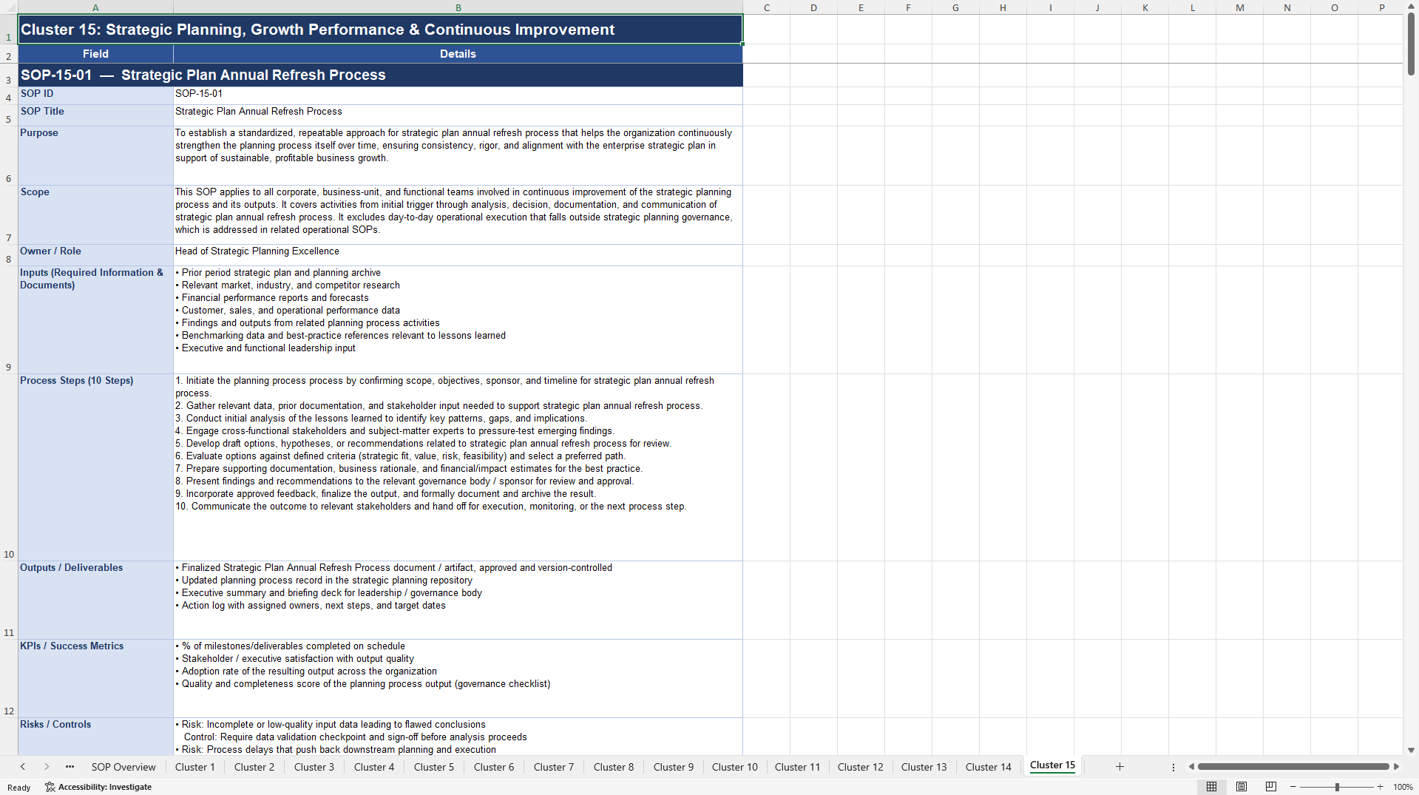Open Cluster 8 sheet tab
Viewport: 1419px width, 795px height.
coord(614,767)
